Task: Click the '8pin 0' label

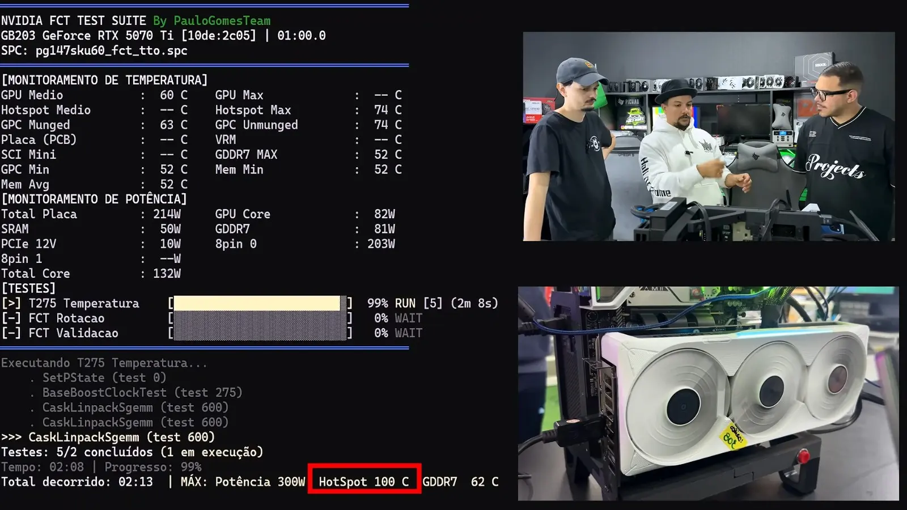Action: coord(236,244)
